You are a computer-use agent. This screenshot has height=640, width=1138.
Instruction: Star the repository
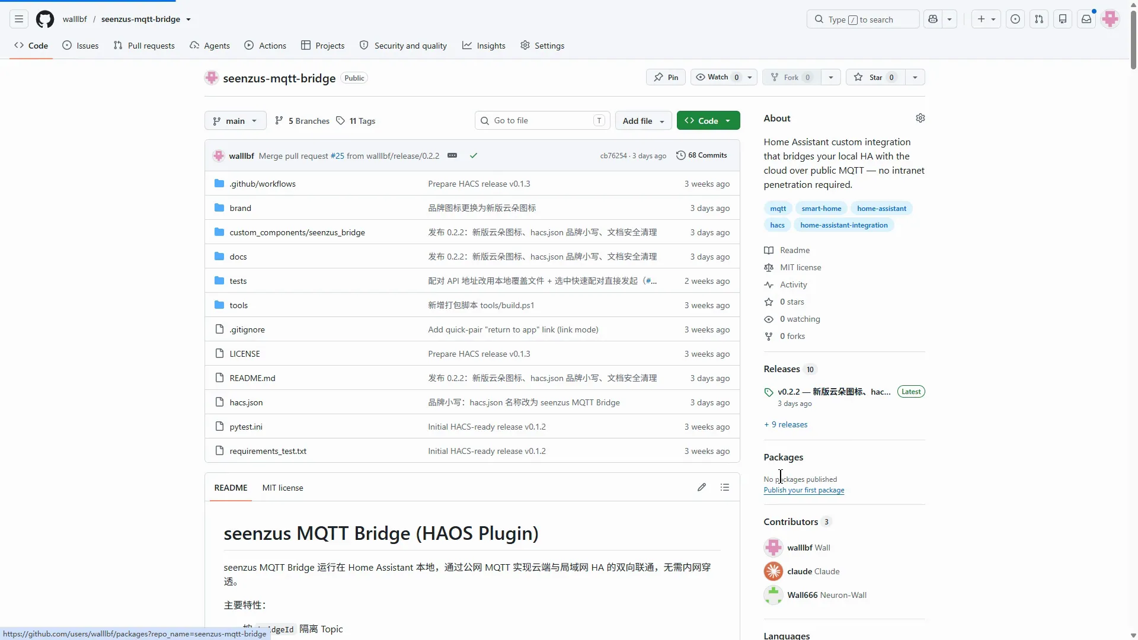click(x=875, y=77)
